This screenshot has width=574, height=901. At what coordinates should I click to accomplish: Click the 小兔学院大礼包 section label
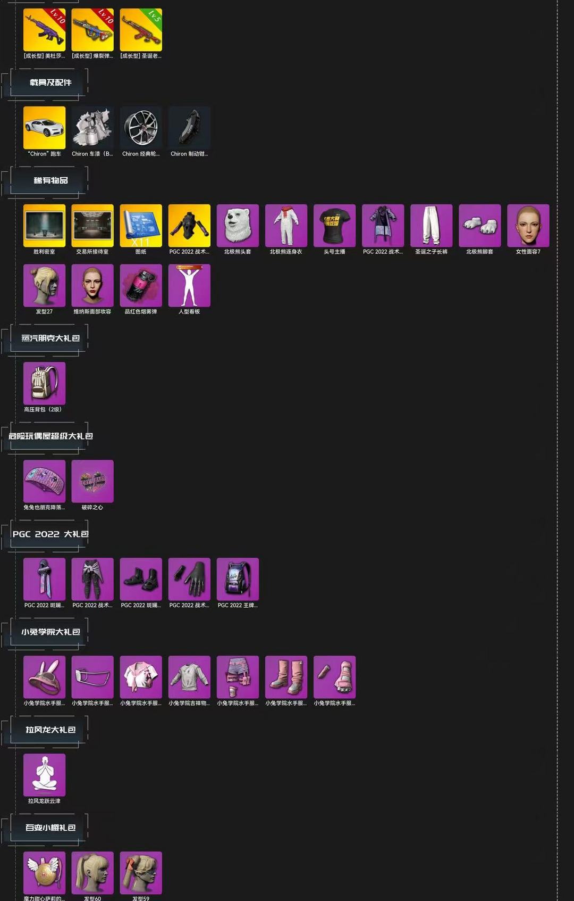pos(50,632)
